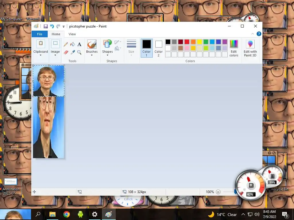The width and height of the screenshot is (294, 220).
Task: Open Chrome from the taskbar
Action: click(66, 214)
